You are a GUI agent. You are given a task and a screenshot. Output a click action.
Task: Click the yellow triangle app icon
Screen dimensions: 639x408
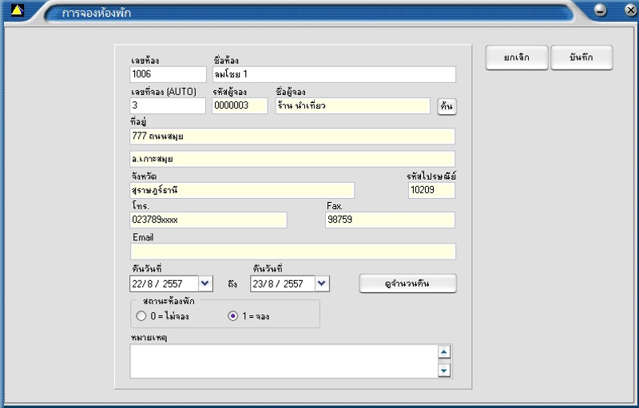[x=17, y=10]
